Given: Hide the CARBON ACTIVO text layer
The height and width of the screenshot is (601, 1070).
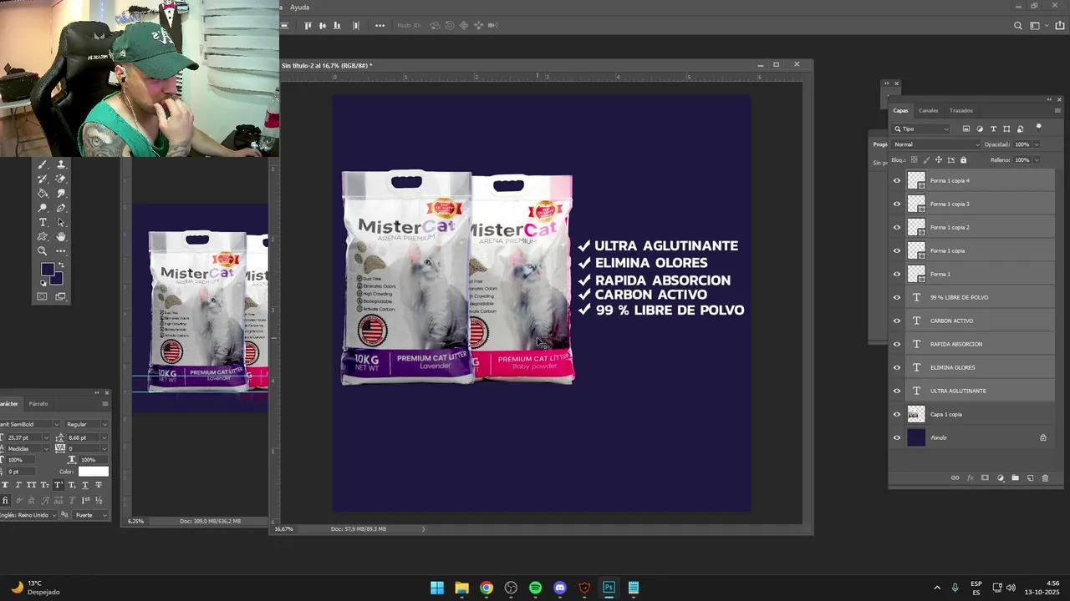Looking at the screenshot, I should point(897,321).
